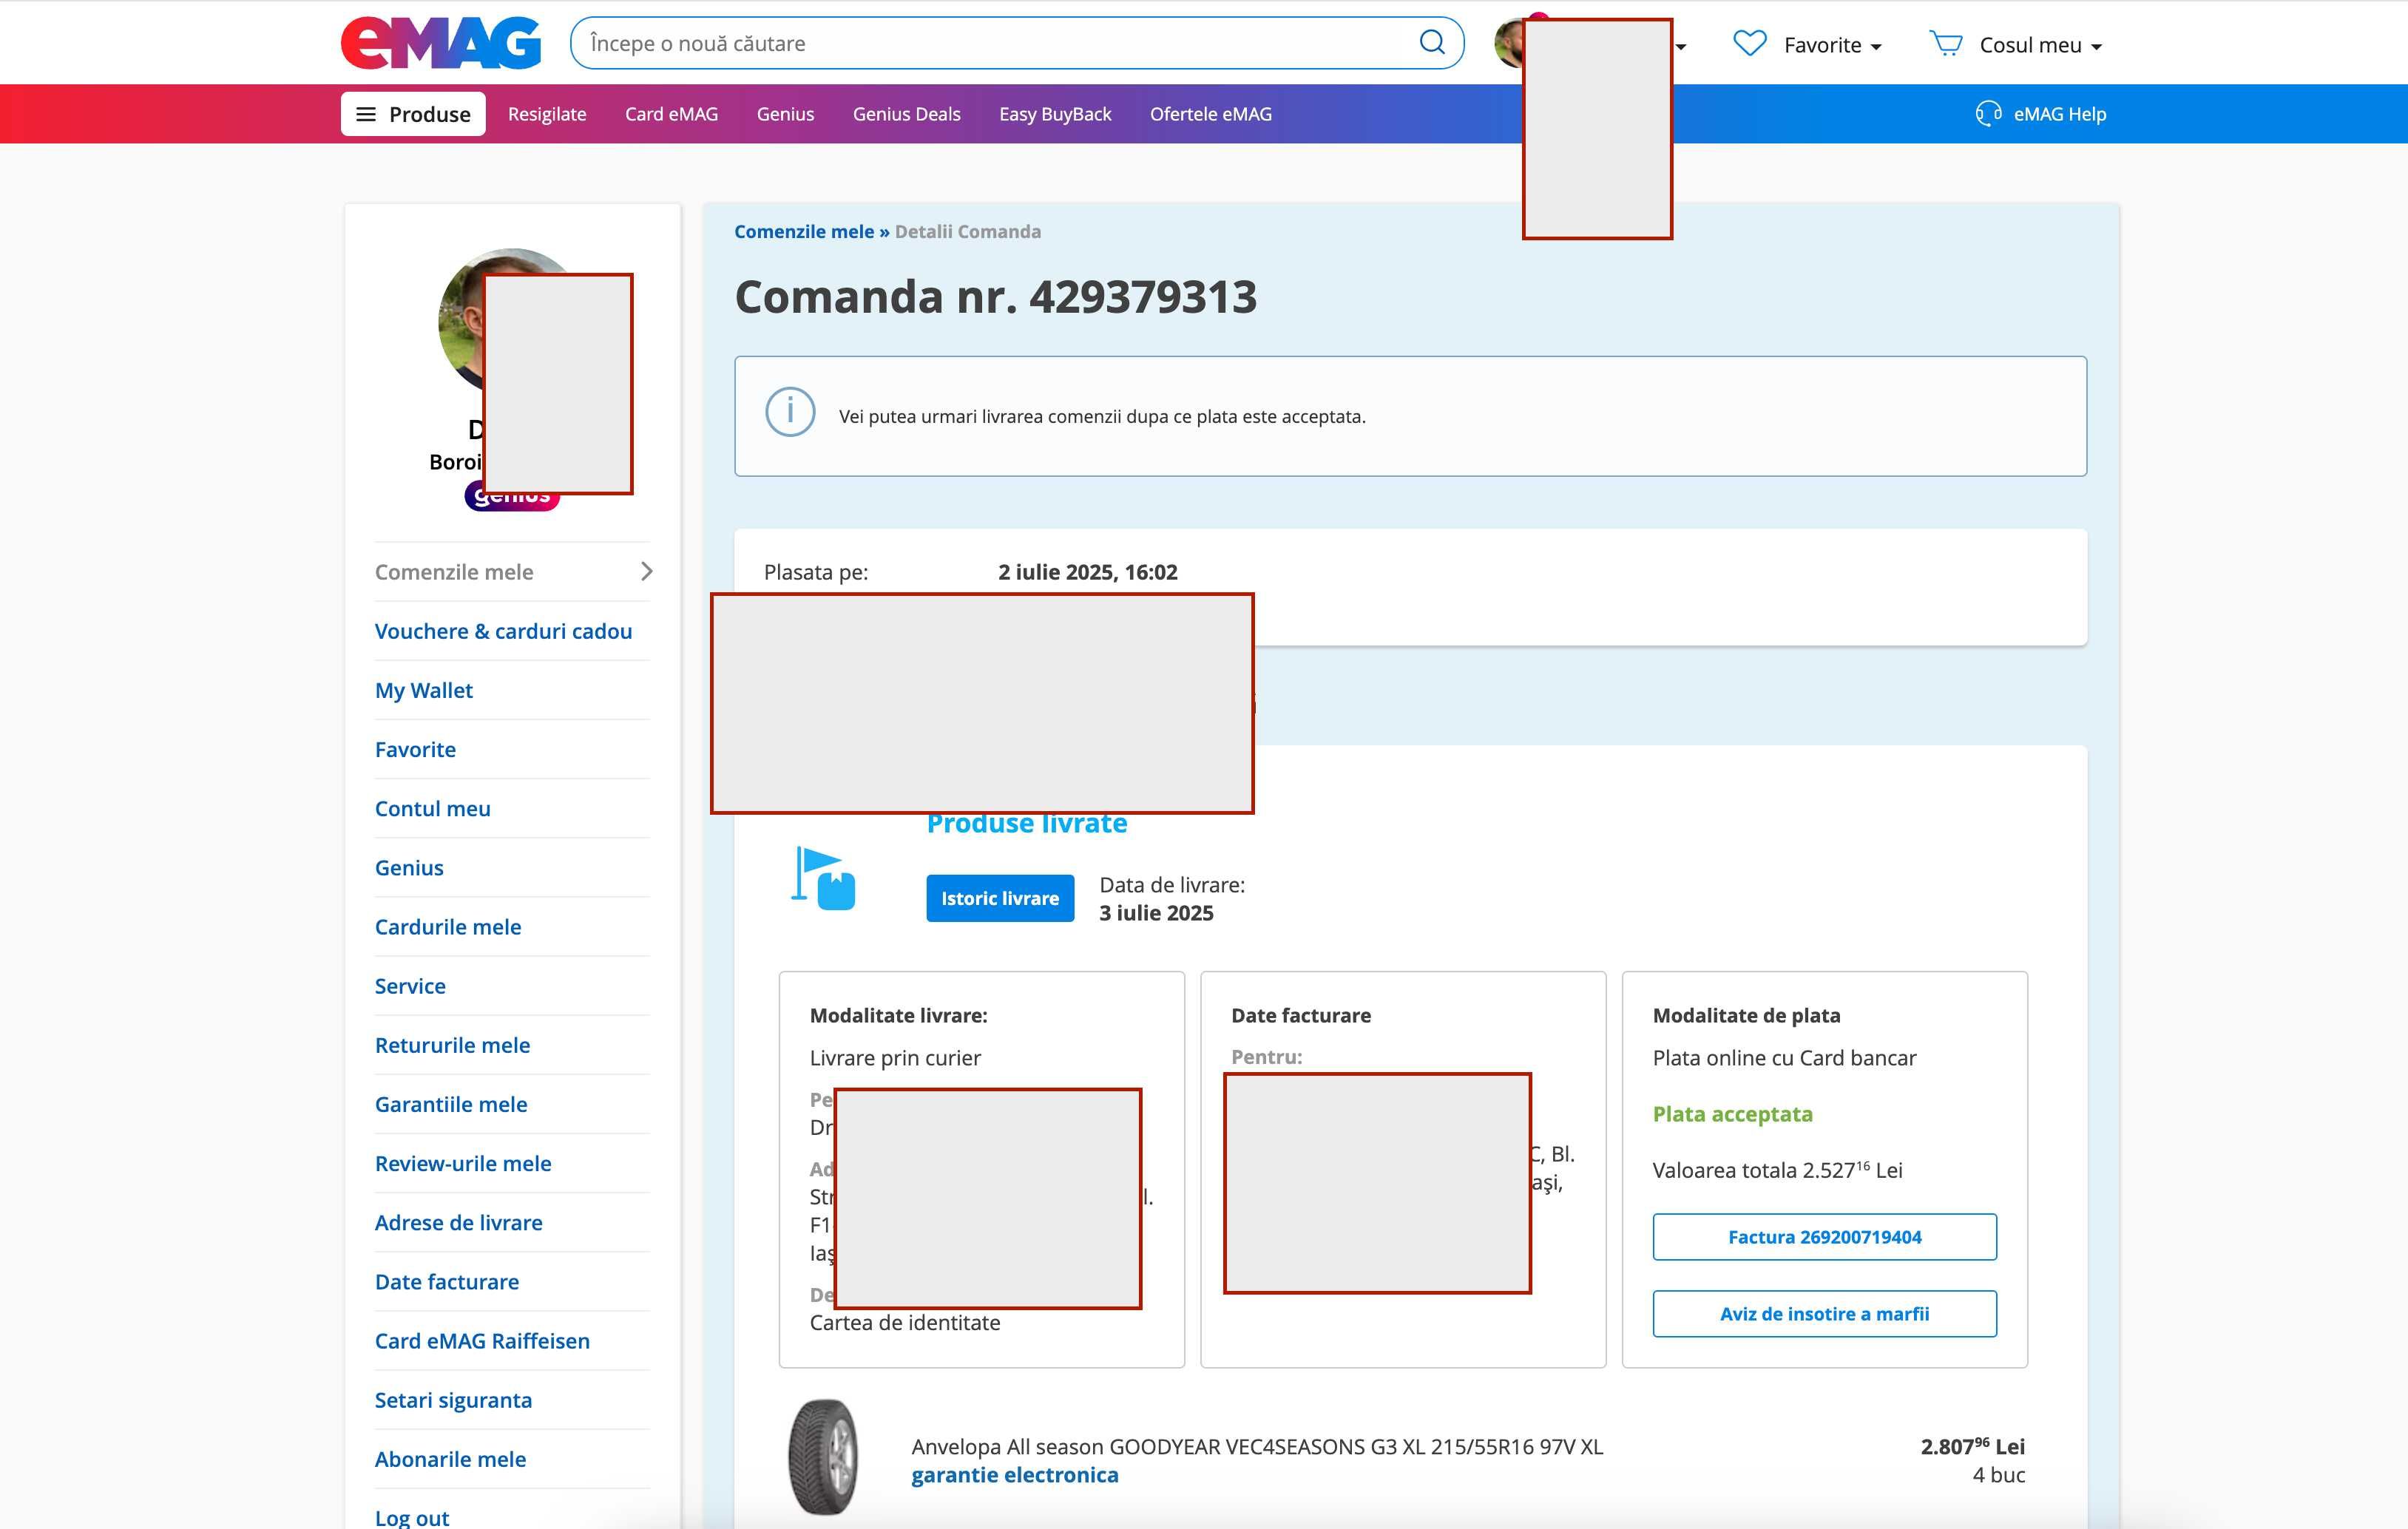Open the Favorite dropdown

1832,45
